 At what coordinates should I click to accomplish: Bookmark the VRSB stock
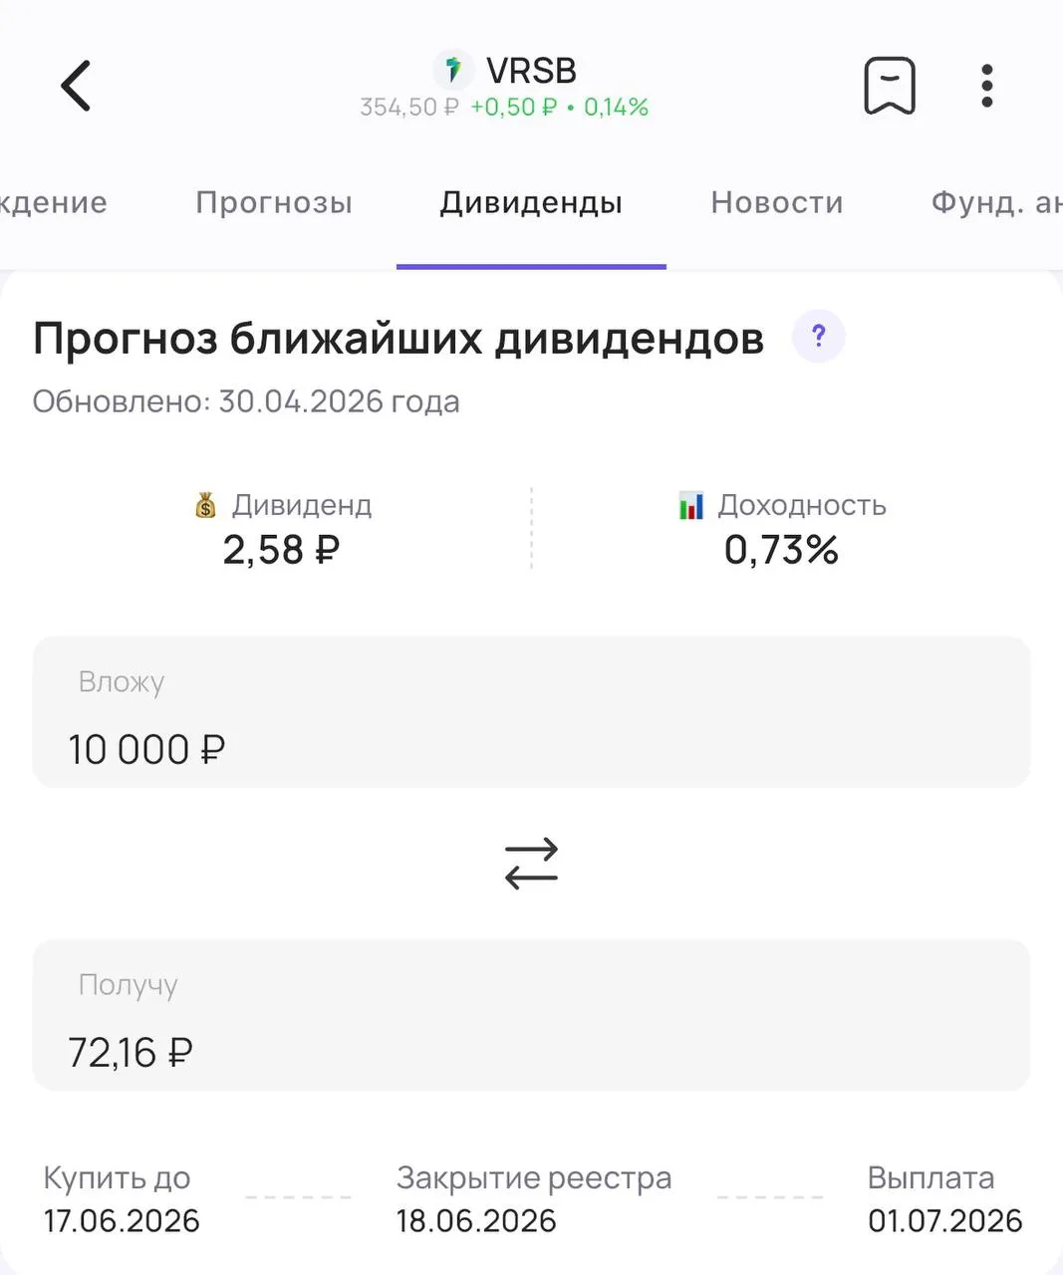pos(890,86)
